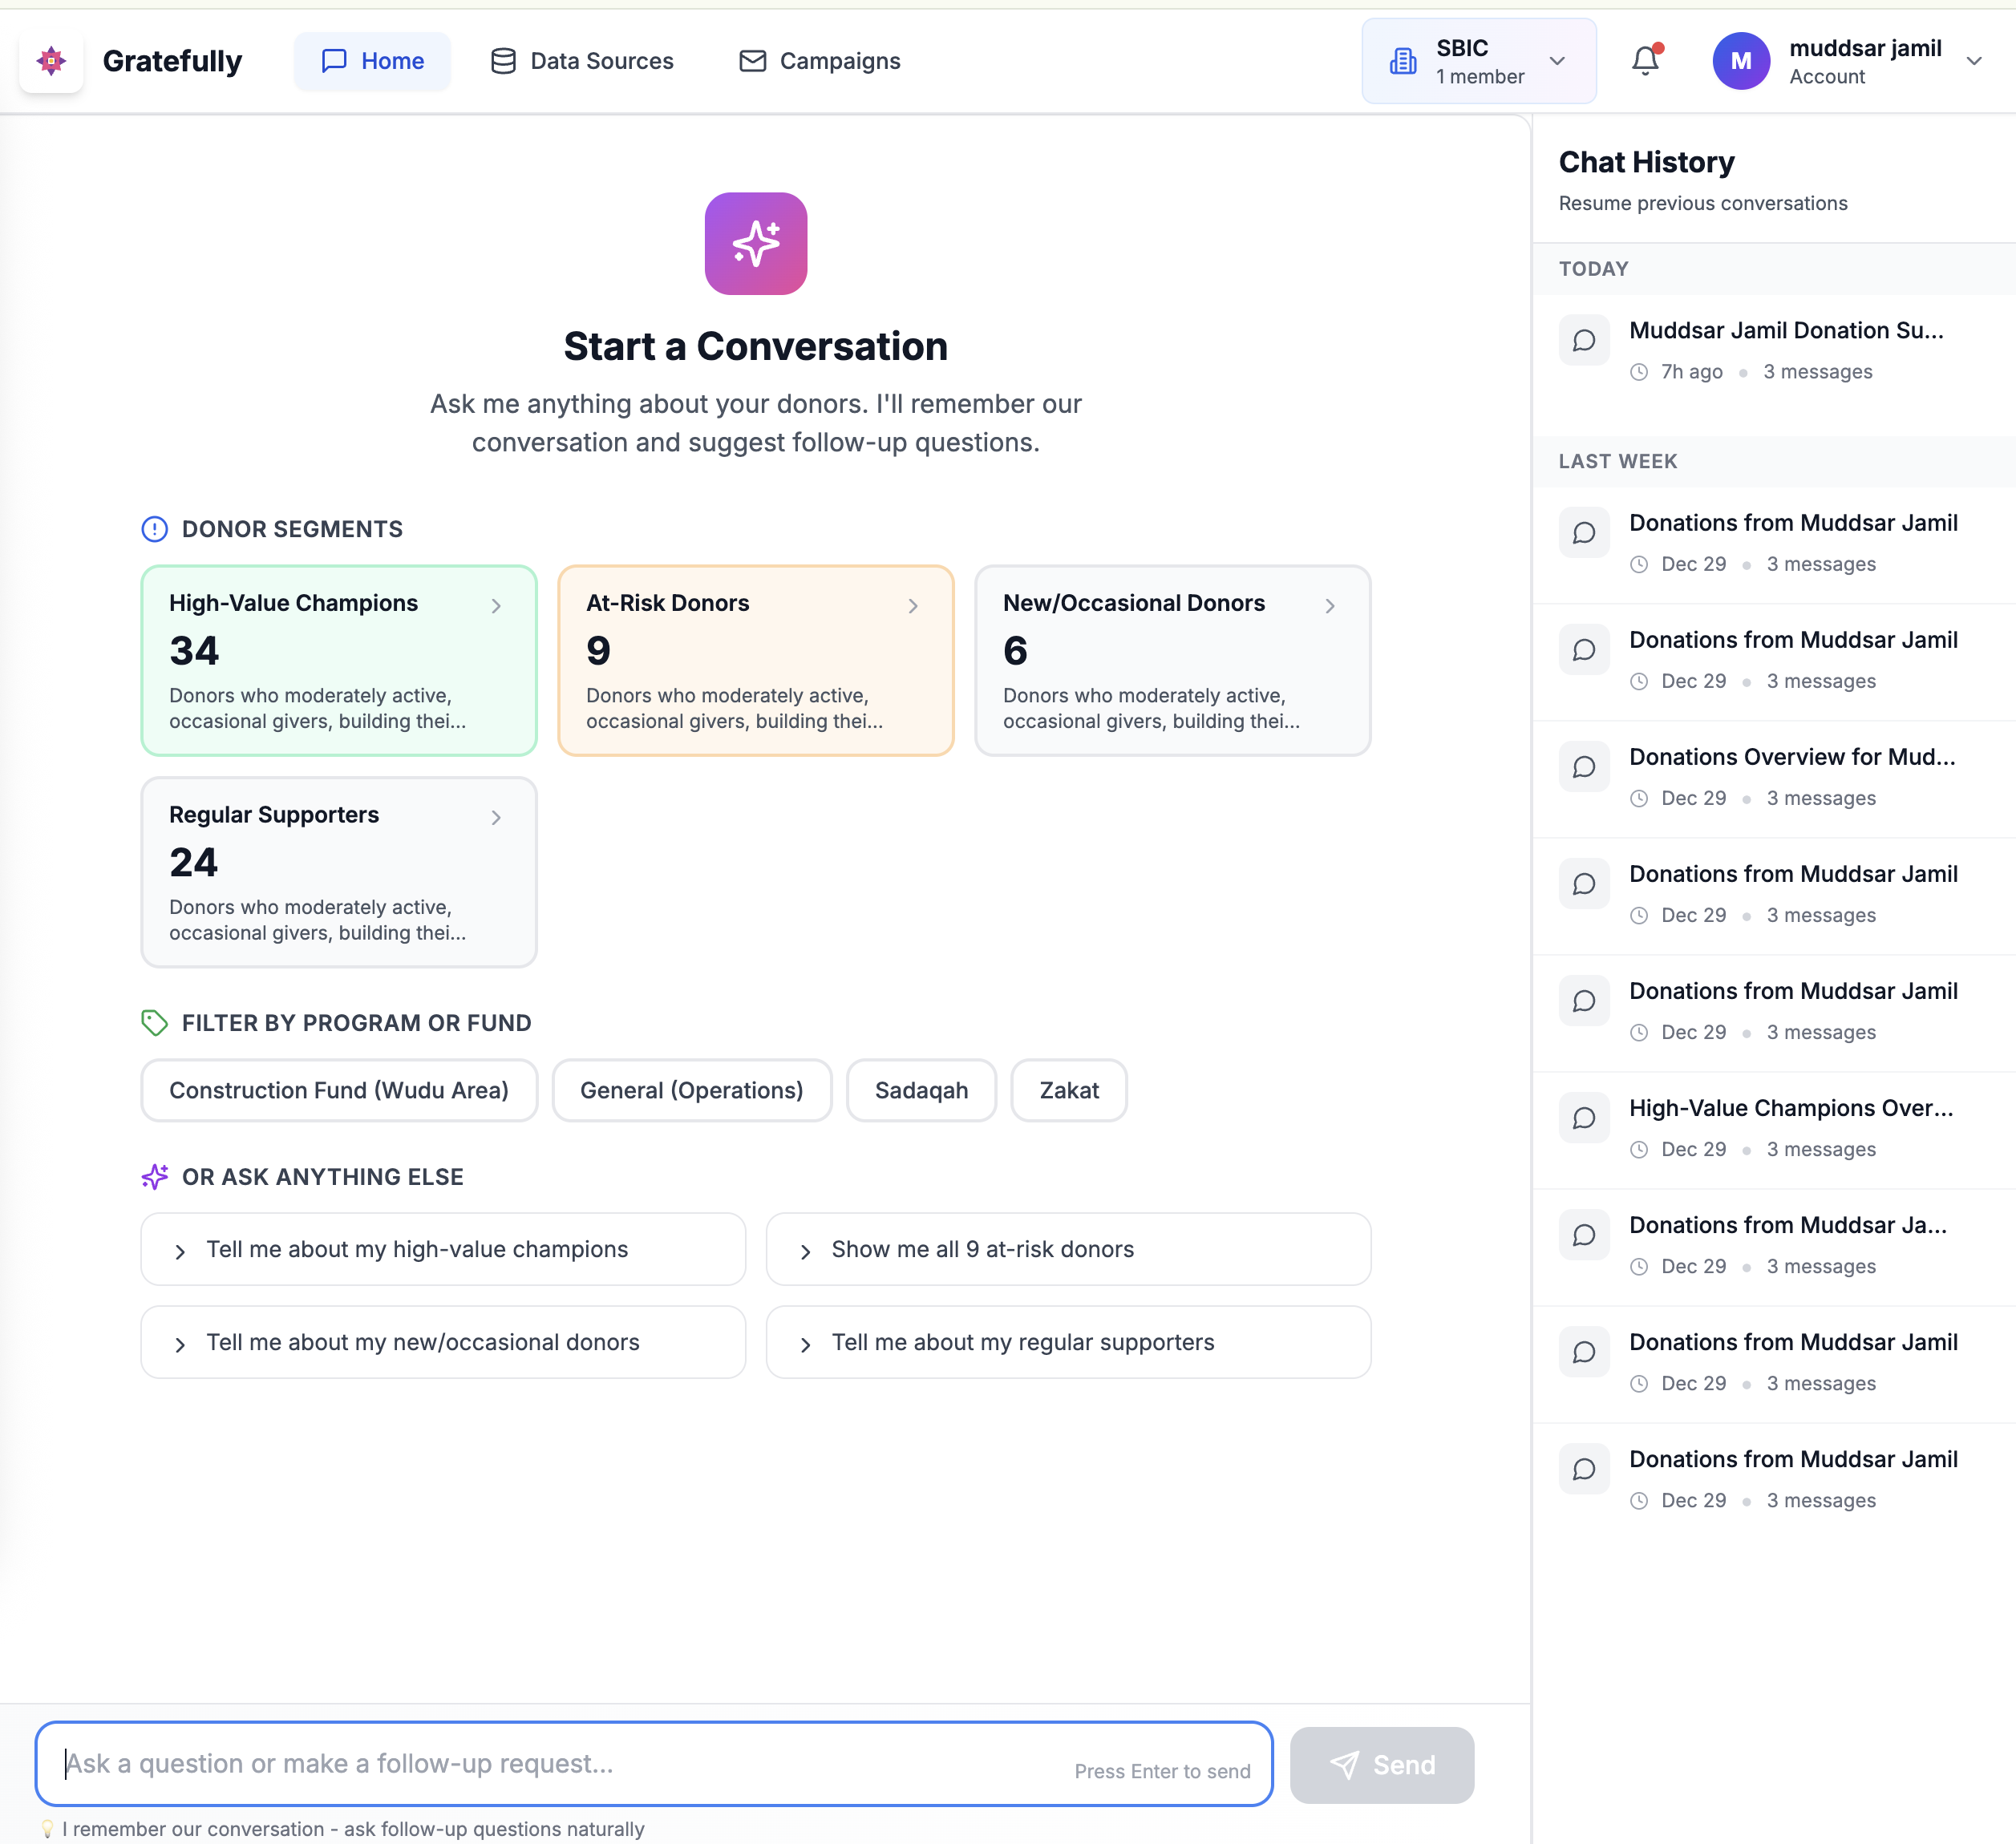Click the donor segments alert icon
This screenshot has width=2016, height=1844.
pos(154,529)
